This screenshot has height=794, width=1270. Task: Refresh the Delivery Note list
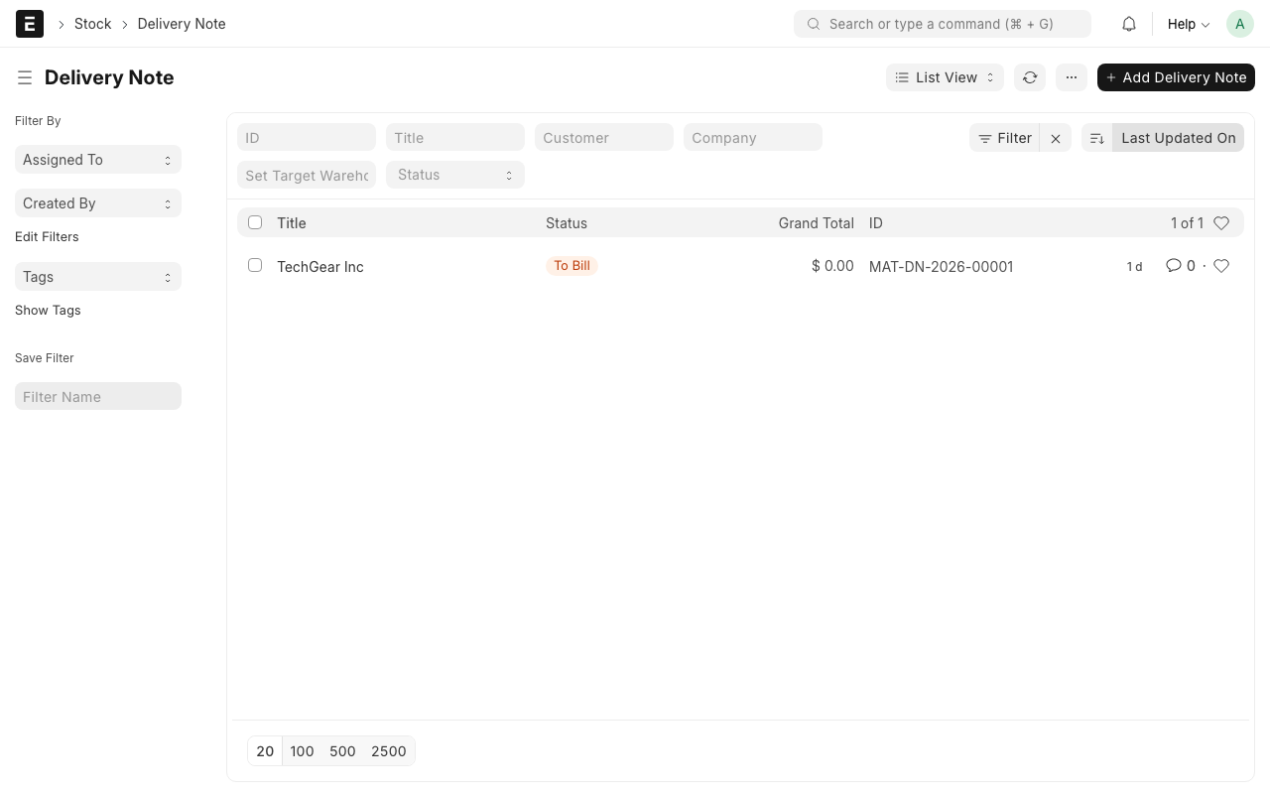click(x=1030, y=77)
